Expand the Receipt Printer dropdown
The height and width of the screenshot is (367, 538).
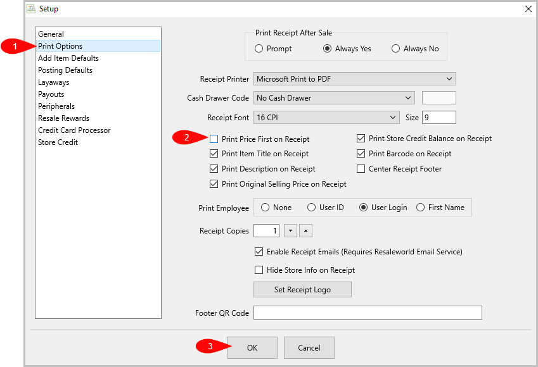pos(355,79)
